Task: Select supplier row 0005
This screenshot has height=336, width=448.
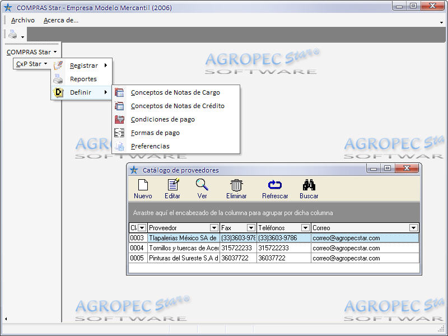Action: [274, 258]
